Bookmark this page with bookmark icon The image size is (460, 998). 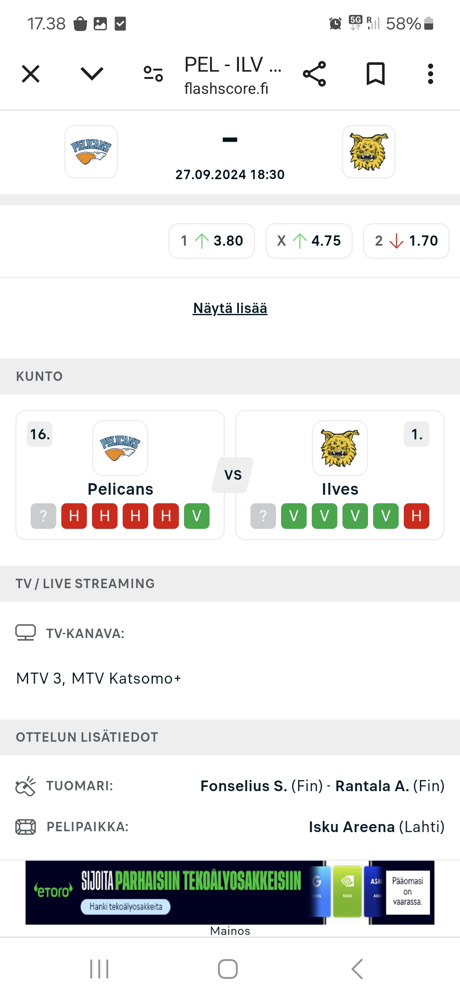pyautogui.click(x=376, y=74)
